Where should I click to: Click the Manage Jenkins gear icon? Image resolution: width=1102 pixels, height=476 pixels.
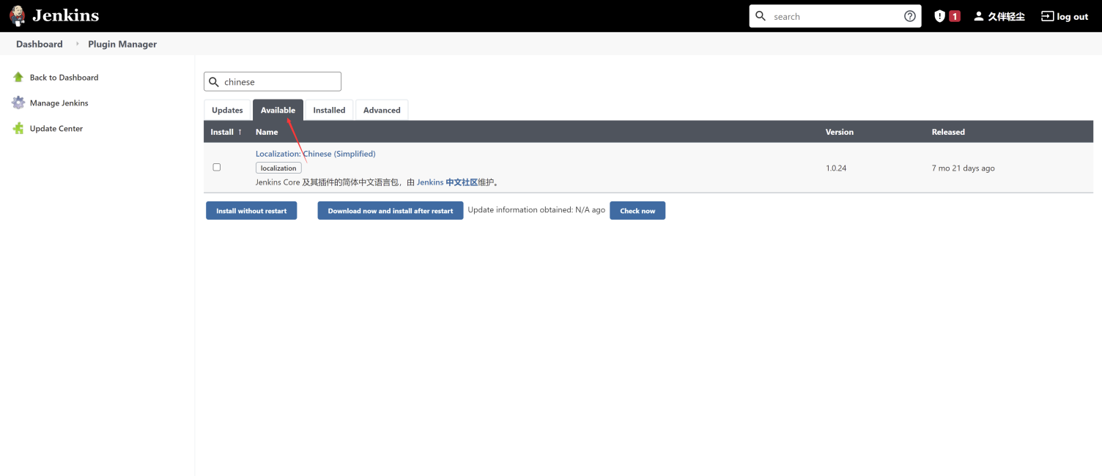click(x=18, y=103)
